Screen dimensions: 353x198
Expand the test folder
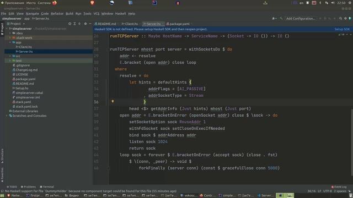10,61
